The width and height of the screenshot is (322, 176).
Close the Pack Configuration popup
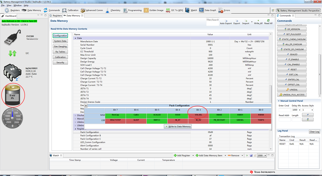click(x=86, y=106)
